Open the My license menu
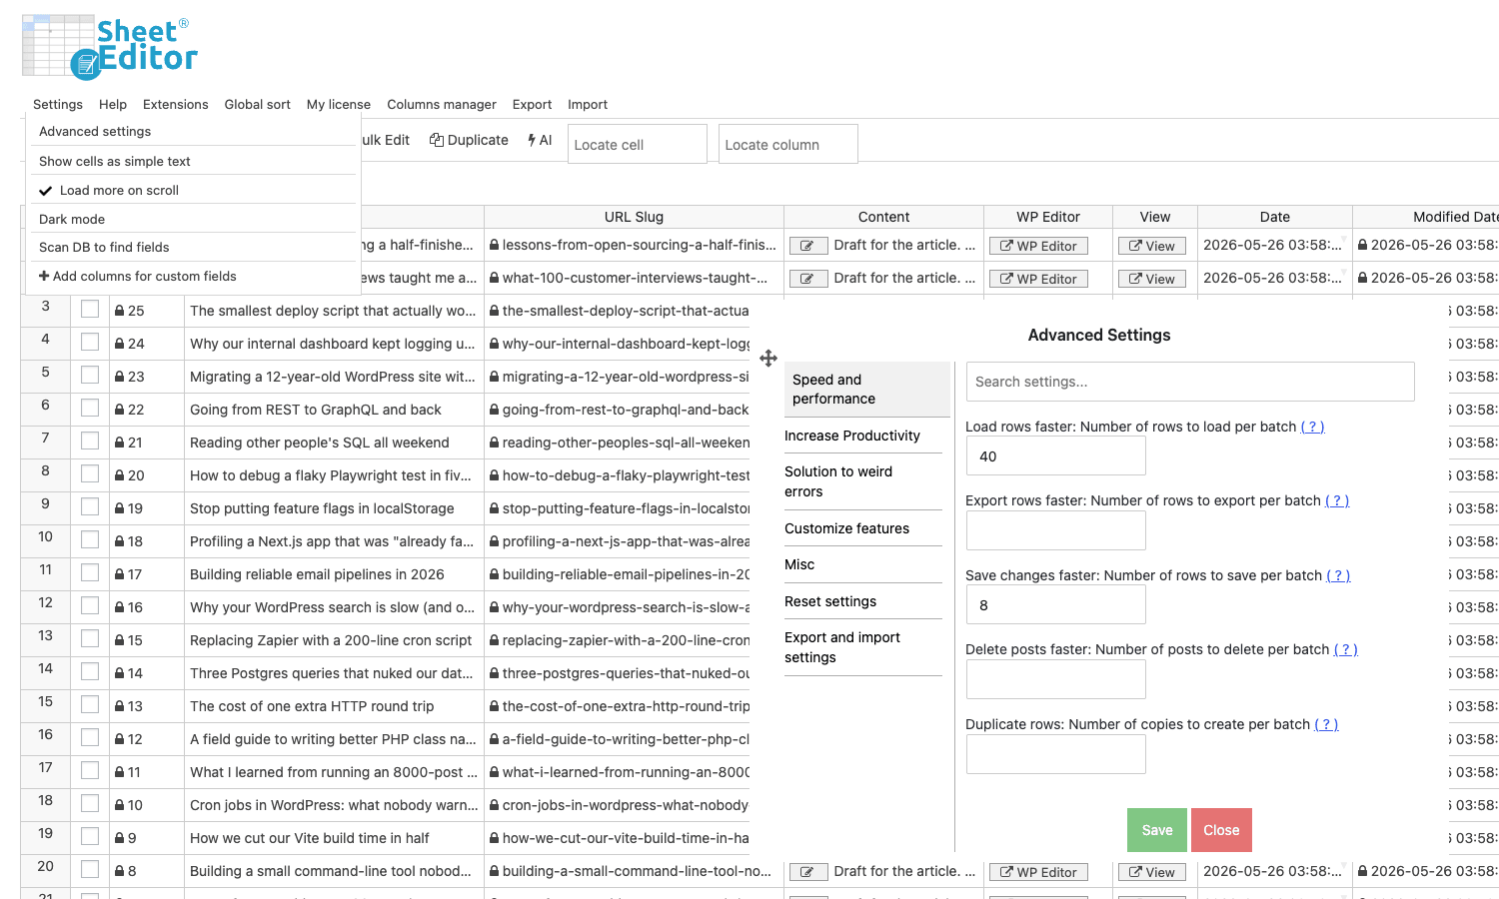Viewport: 1499px width, 899px height. [339, 104]
